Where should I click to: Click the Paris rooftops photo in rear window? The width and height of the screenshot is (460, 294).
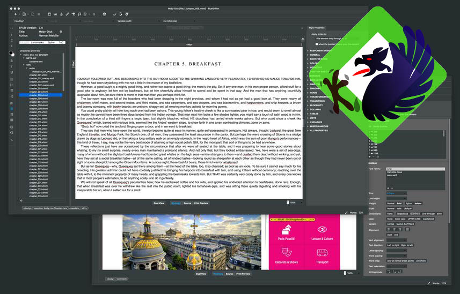click(192, 242)
